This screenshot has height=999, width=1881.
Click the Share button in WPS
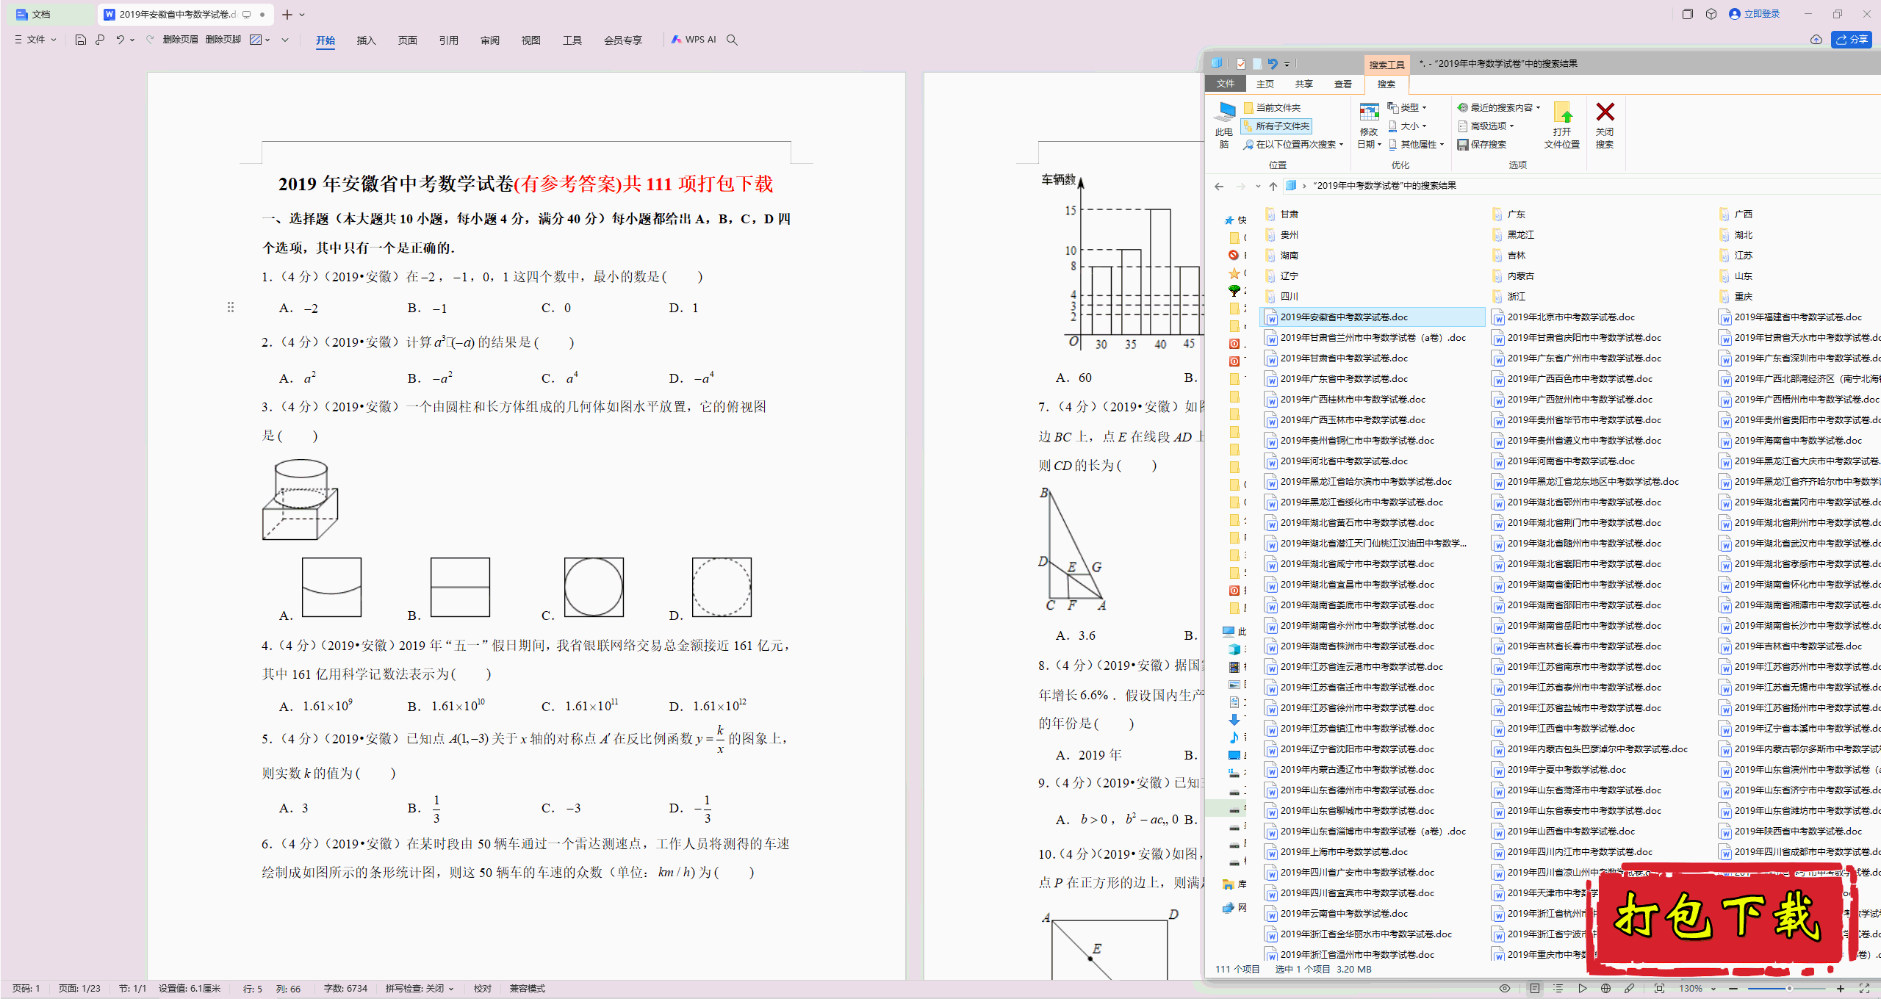pos(1852,40)
